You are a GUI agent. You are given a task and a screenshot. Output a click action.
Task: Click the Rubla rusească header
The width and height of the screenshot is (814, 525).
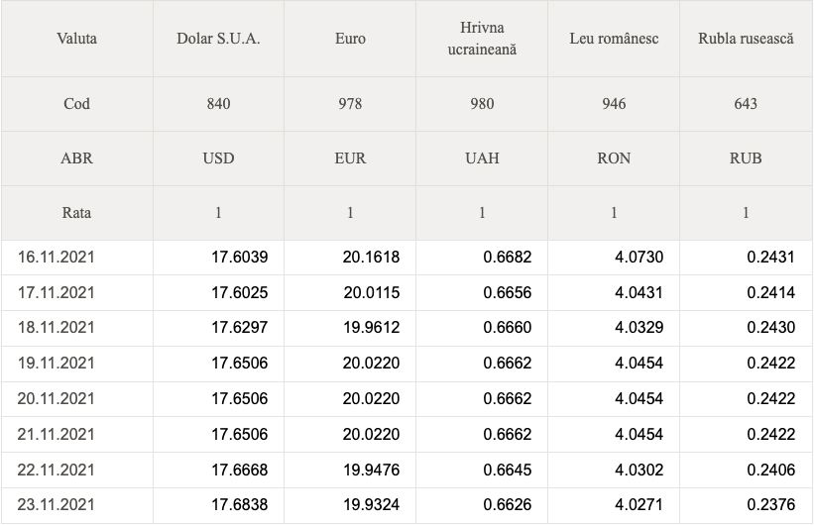pyautogui.click(x=746, y=39)
